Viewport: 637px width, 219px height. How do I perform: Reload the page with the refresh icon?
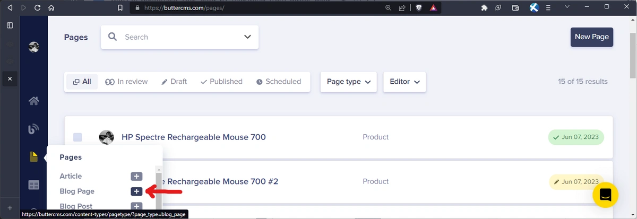[37, 8]
